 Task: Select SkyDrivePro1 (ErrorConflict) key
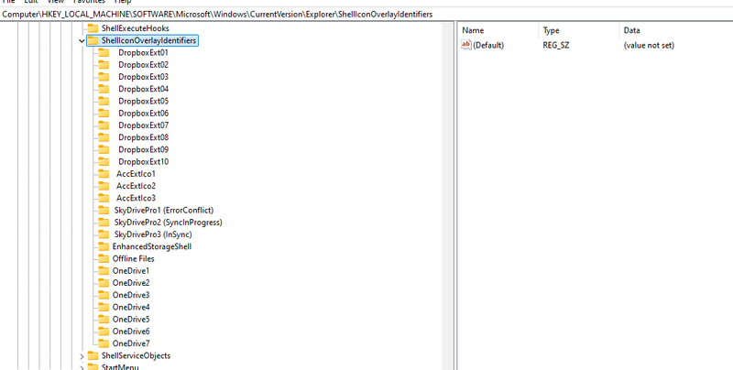[x=164, y=211]
